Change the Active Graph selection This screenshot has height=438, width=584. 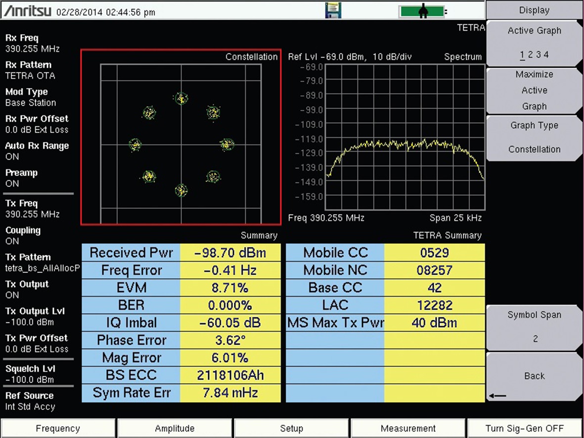pos(534,43)
